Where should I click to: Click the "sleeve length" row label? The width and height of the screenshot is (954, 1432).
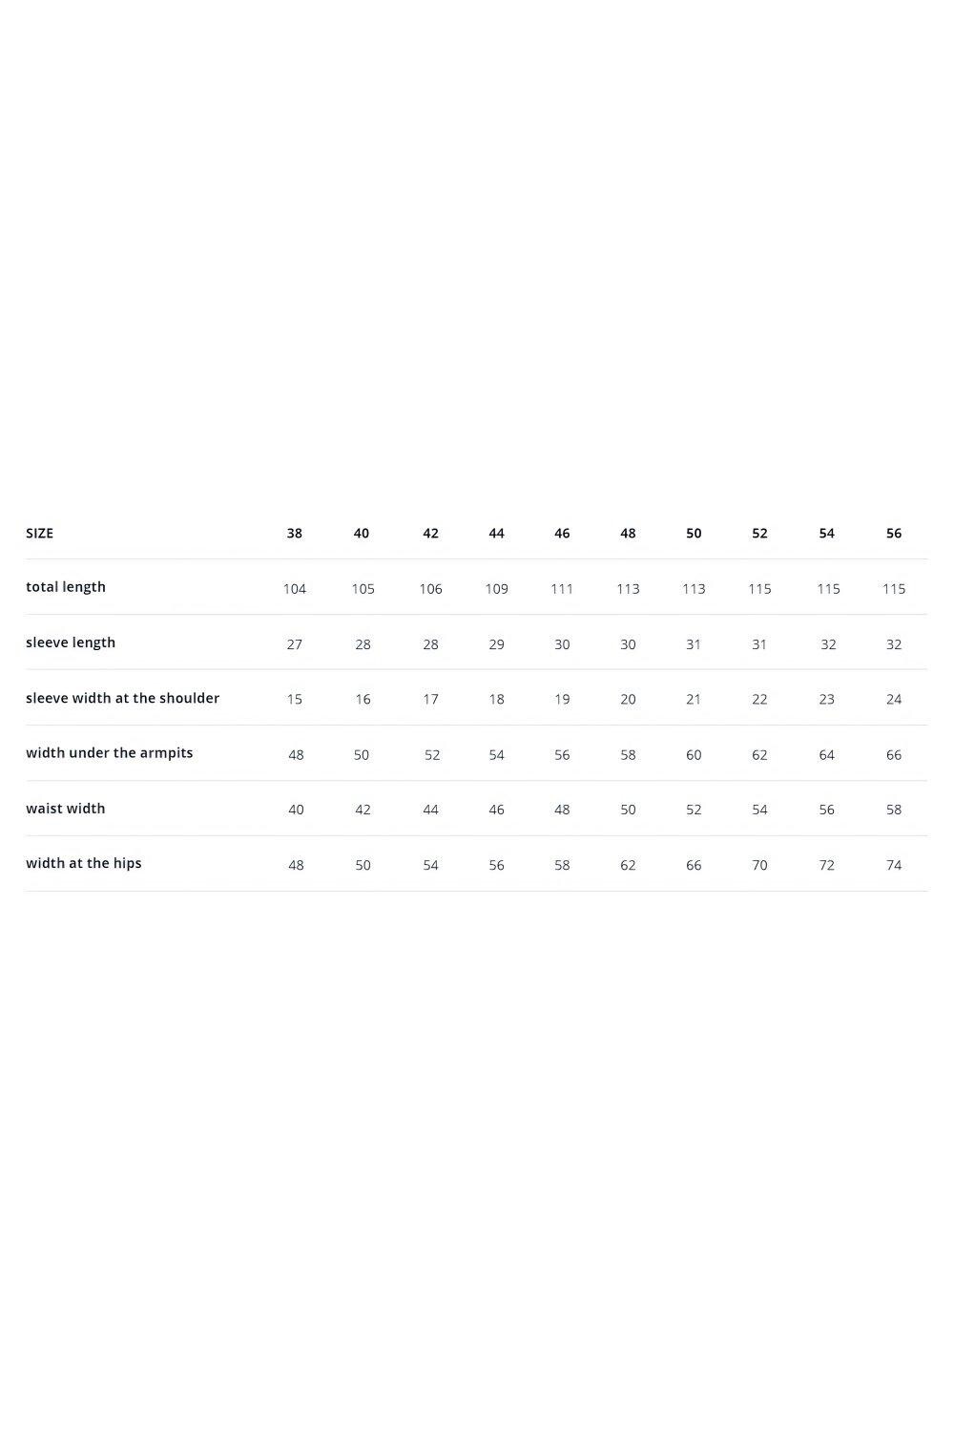click(x=71, y=642)
